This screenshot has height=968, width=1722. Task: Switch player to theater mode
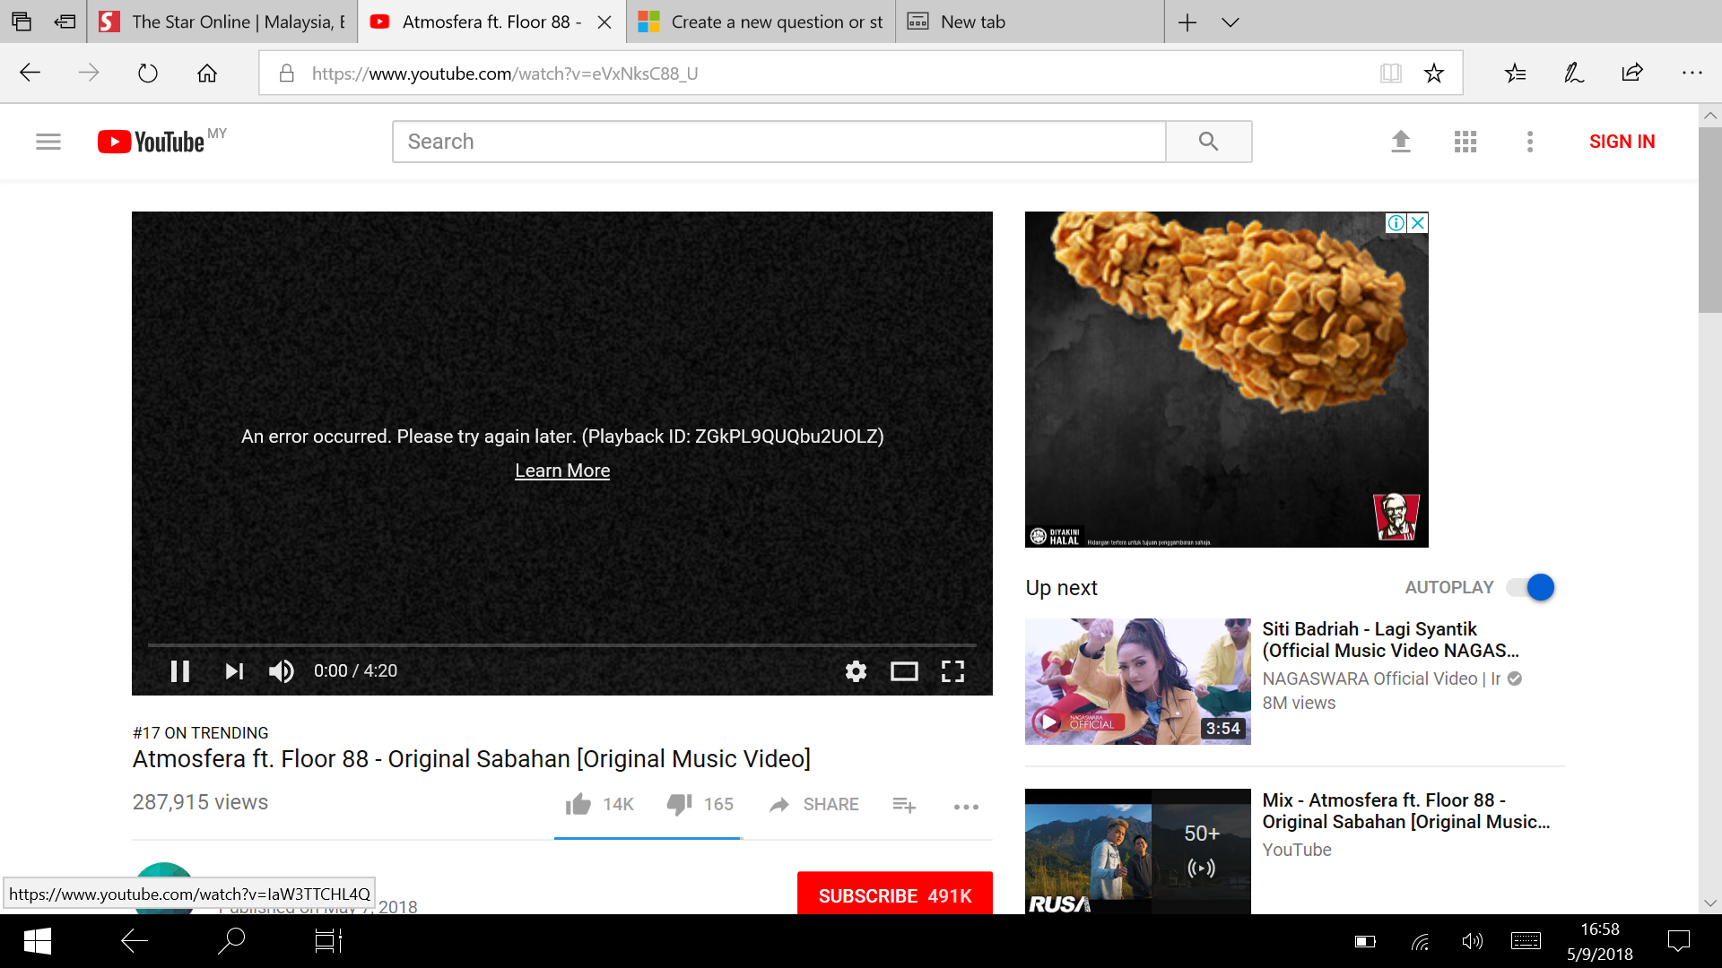point(904,671)
